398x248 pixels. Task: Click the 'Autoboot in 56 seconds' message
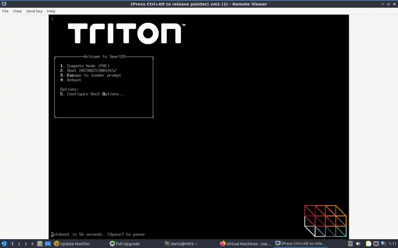click(x=98, y=234)
